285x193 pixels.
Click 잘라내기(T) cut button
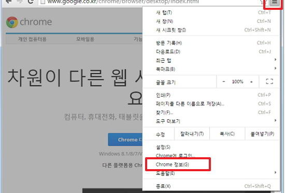[192, 134]
